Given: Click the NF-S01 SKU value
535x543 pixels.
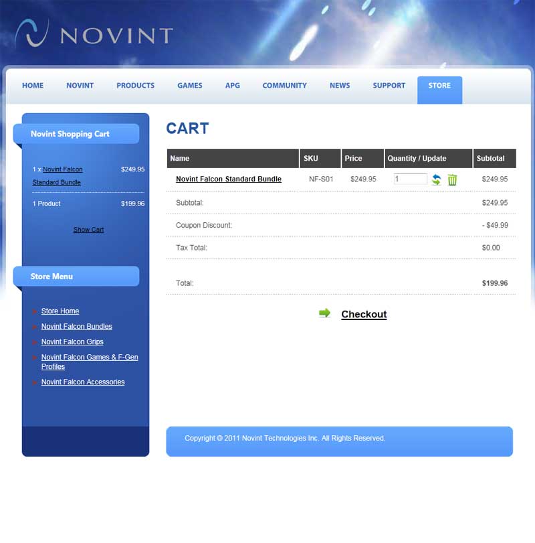Looking at the screenshot, I should click(x=321, y=179).
